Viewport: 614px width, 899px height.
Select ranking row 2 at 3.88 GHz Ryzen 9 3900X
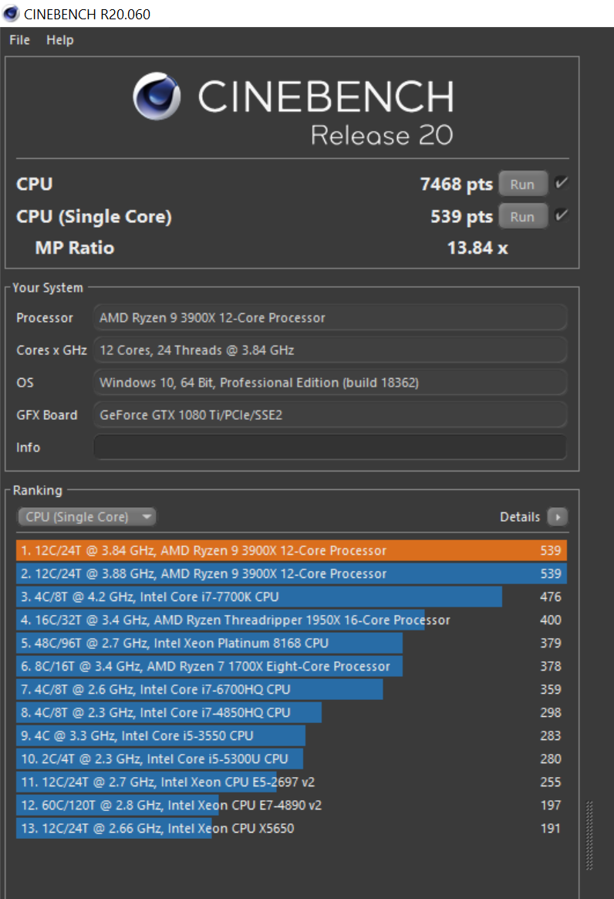point(292,573)
